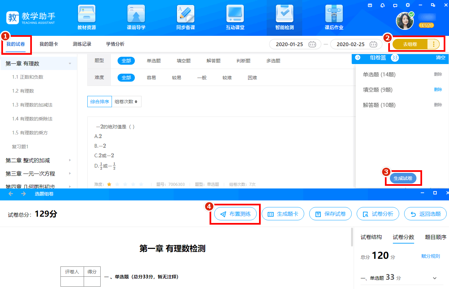Click calendar icon of start date 2020-01-25
This screenshot has width=449, height=289.
[312, 44]
